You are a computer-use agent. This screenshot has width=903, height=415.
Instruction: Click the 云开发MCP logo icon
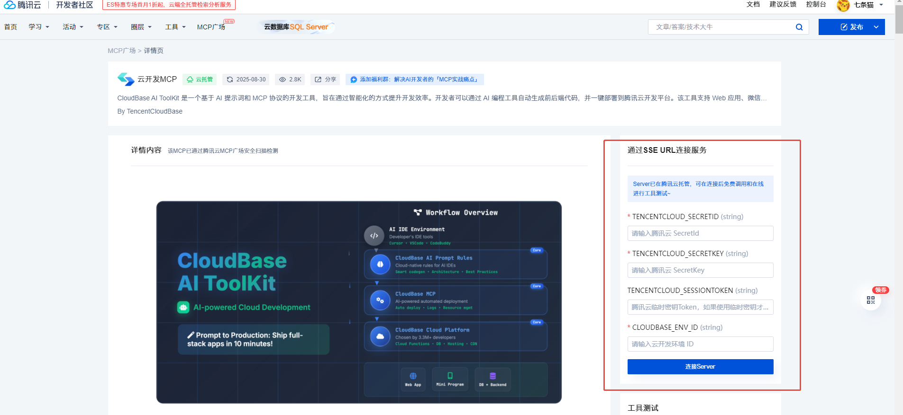pos(126,79)
